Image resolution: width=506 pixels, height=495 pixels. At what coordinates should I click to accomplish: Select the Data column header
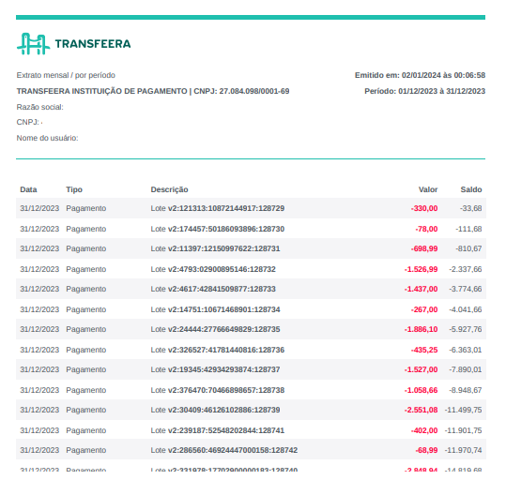coord(28,189)
